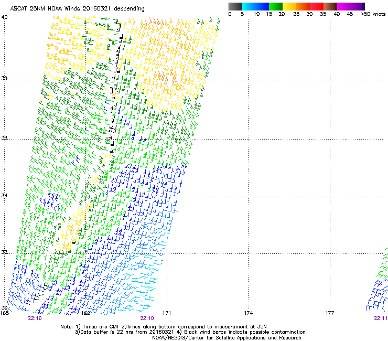Click the brown 35-40 knots color segment
This screenshot has width=388, height=341.
click(330, 6)
